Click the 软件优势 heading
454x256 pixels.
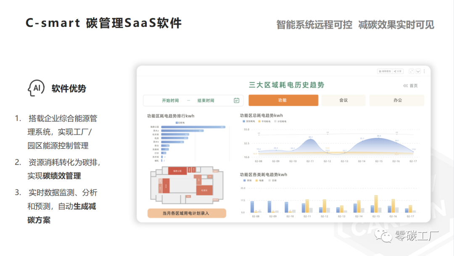tap(69, 89)
